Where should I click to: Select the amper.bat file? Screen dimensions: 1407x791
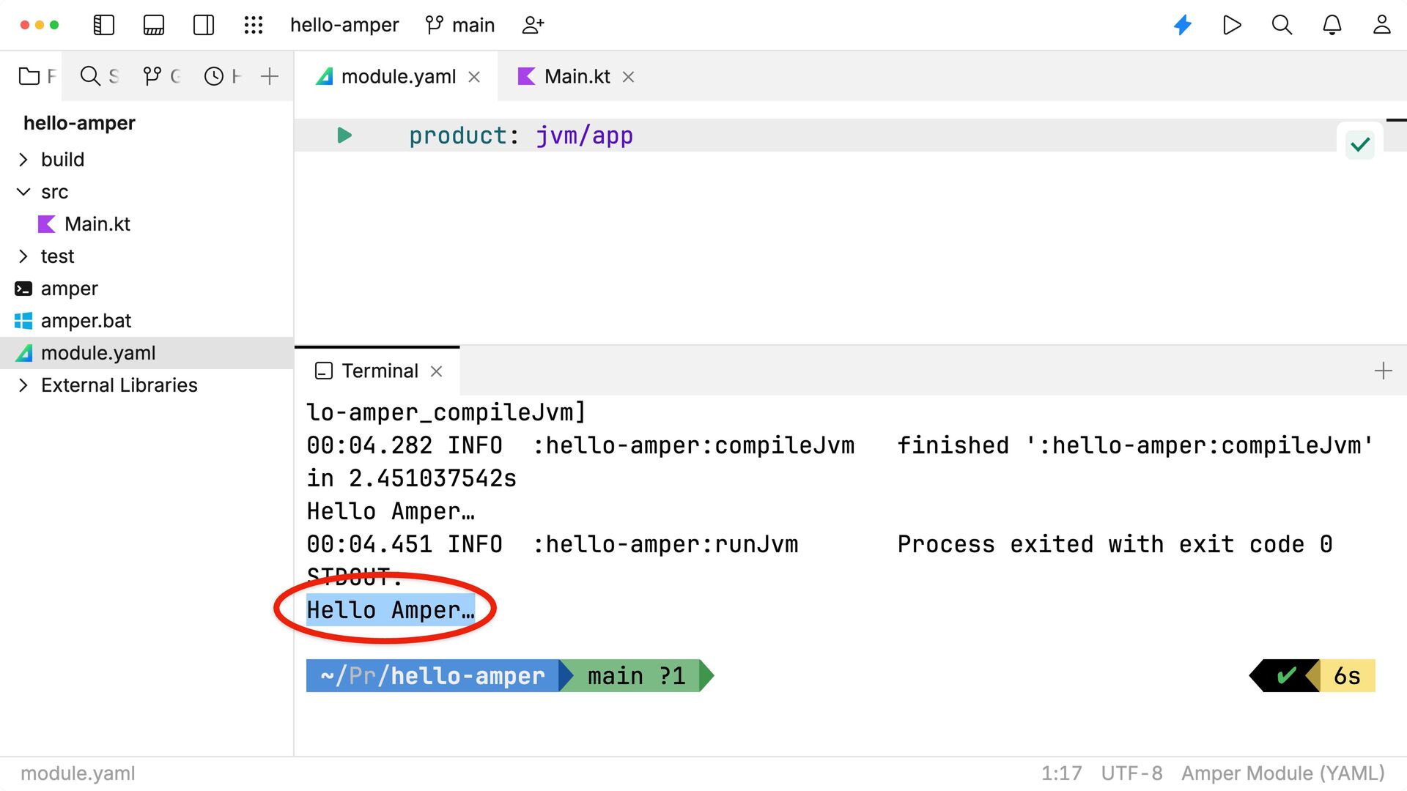[x=86, y=321]
